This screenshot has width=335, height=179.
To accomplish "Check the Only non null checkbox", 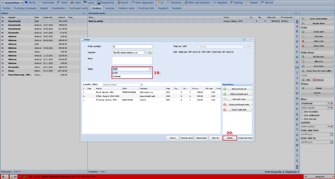I will [x=302, y=119].
